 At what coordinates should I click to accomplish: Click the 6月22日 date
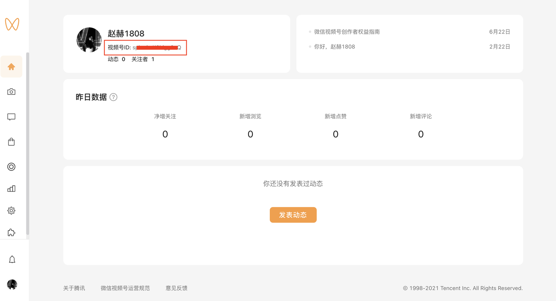500,32
